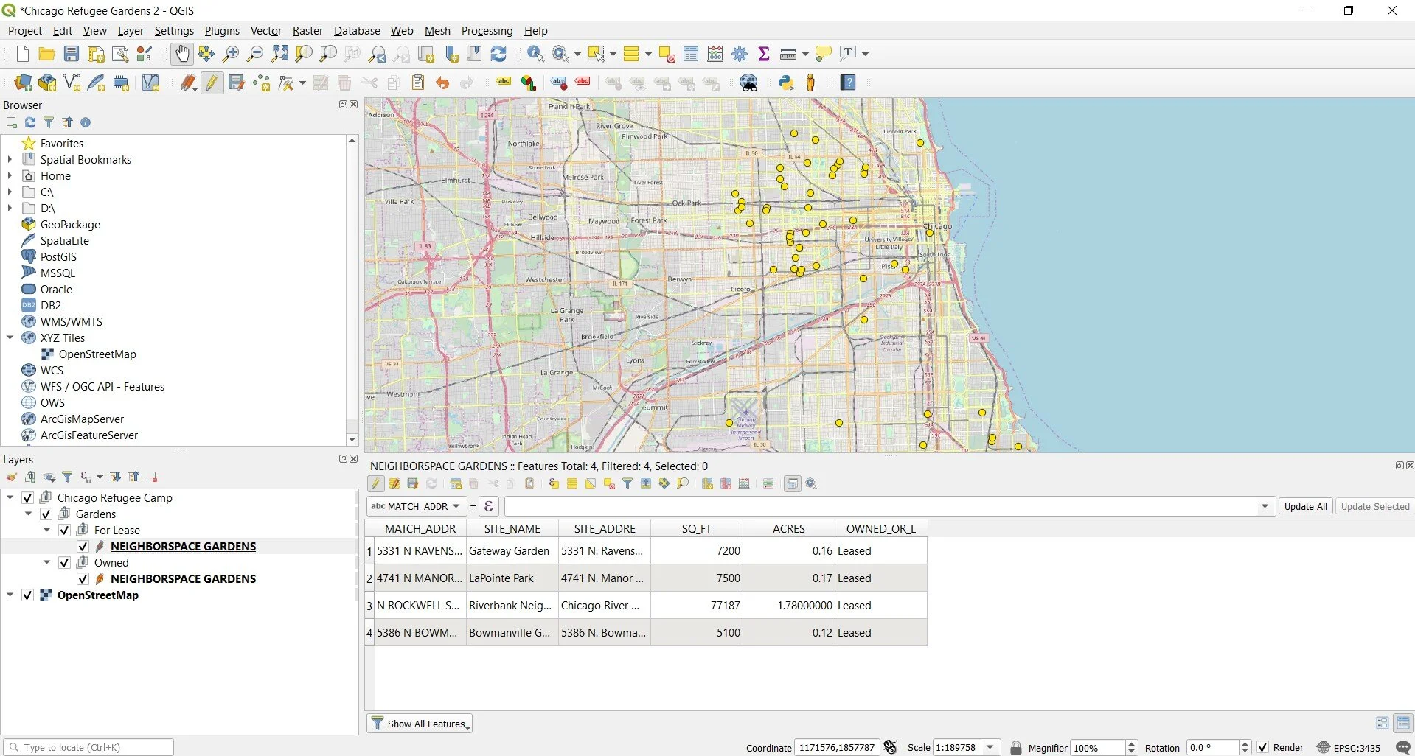Toggle the Render checkbox in status bar
The image size is (1415, 756).
pyautogui.click(x=1262, y=747)
